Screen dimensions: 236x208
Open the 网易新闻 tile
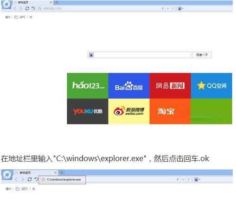tap(170, 85)
